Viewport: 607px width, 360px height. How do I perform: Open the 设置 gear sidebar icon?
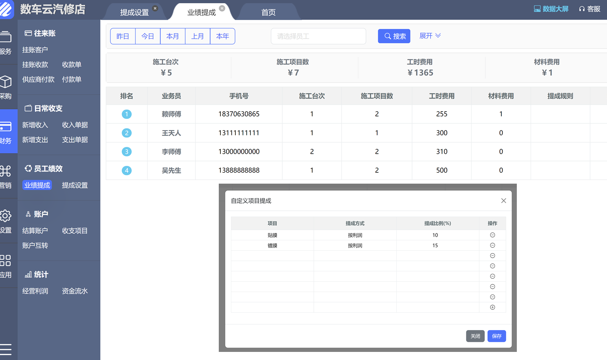tap(6, 216)
